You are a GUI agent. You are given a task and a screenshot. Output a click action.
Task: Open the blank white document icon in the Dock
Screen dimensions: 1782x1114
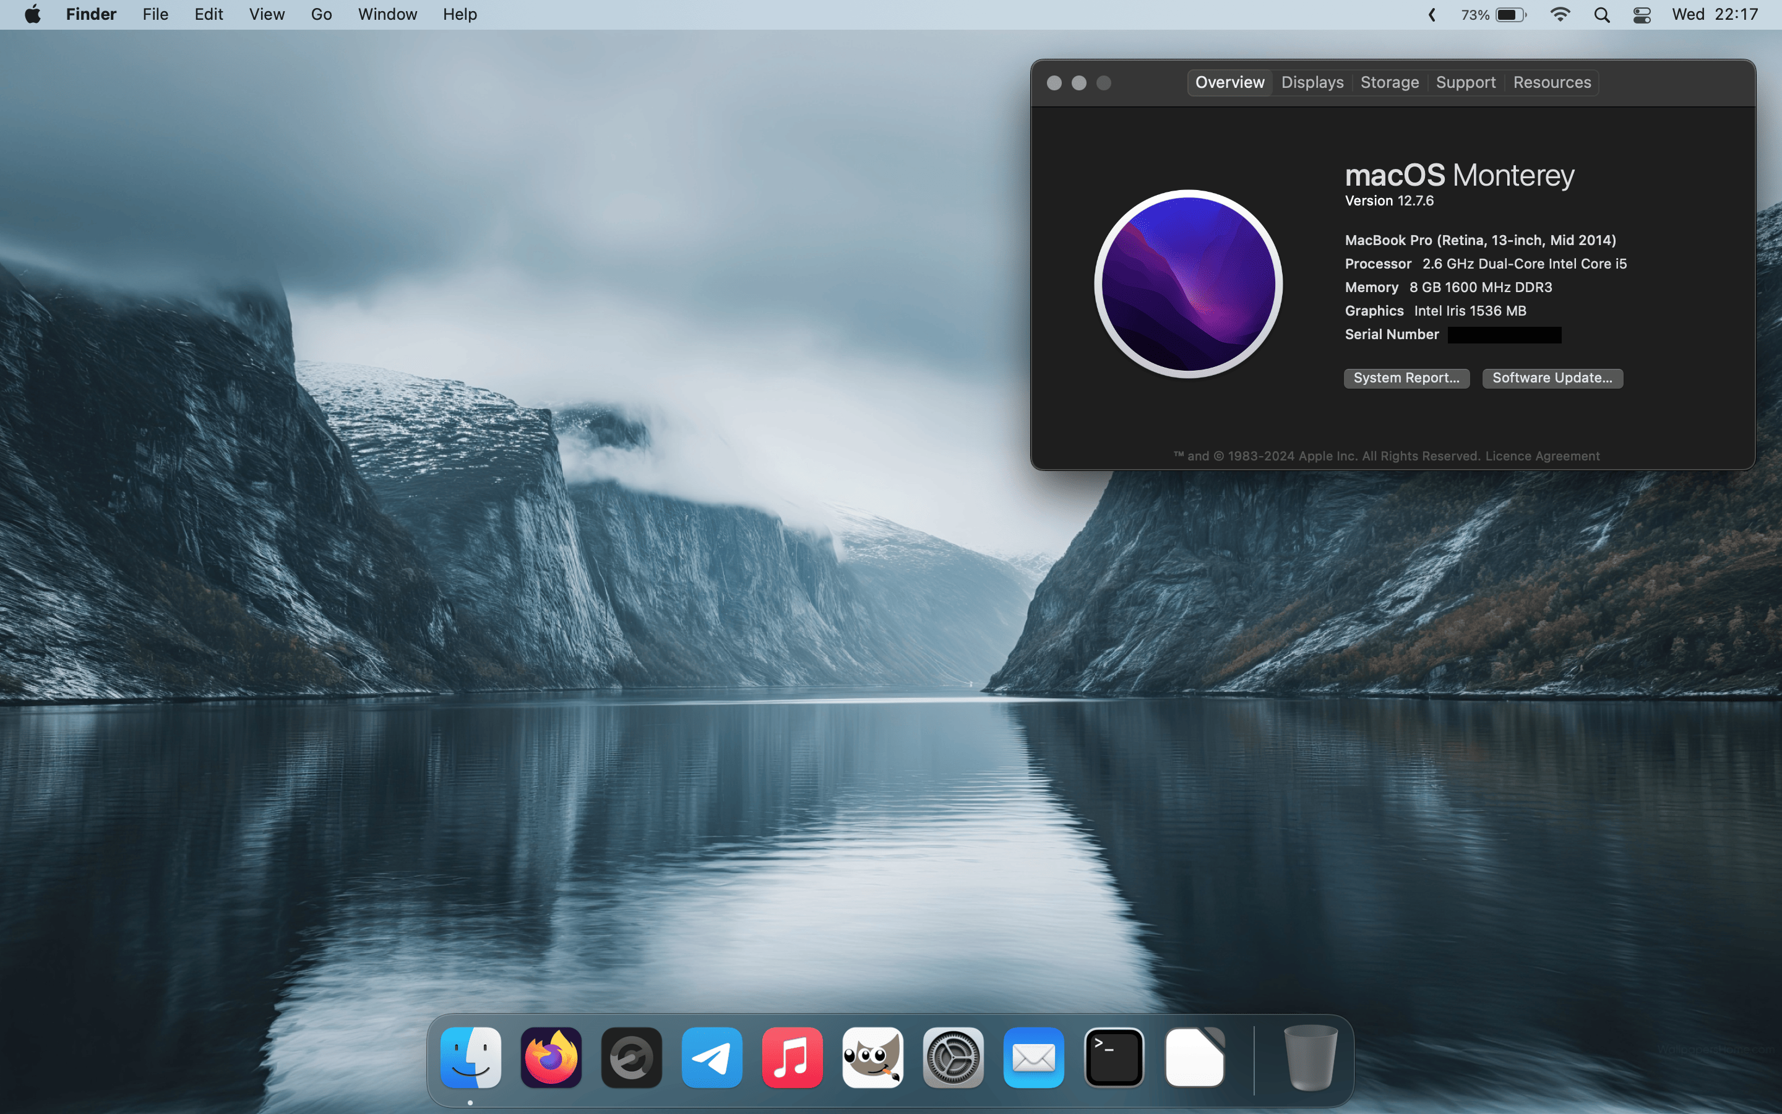1194,1057
